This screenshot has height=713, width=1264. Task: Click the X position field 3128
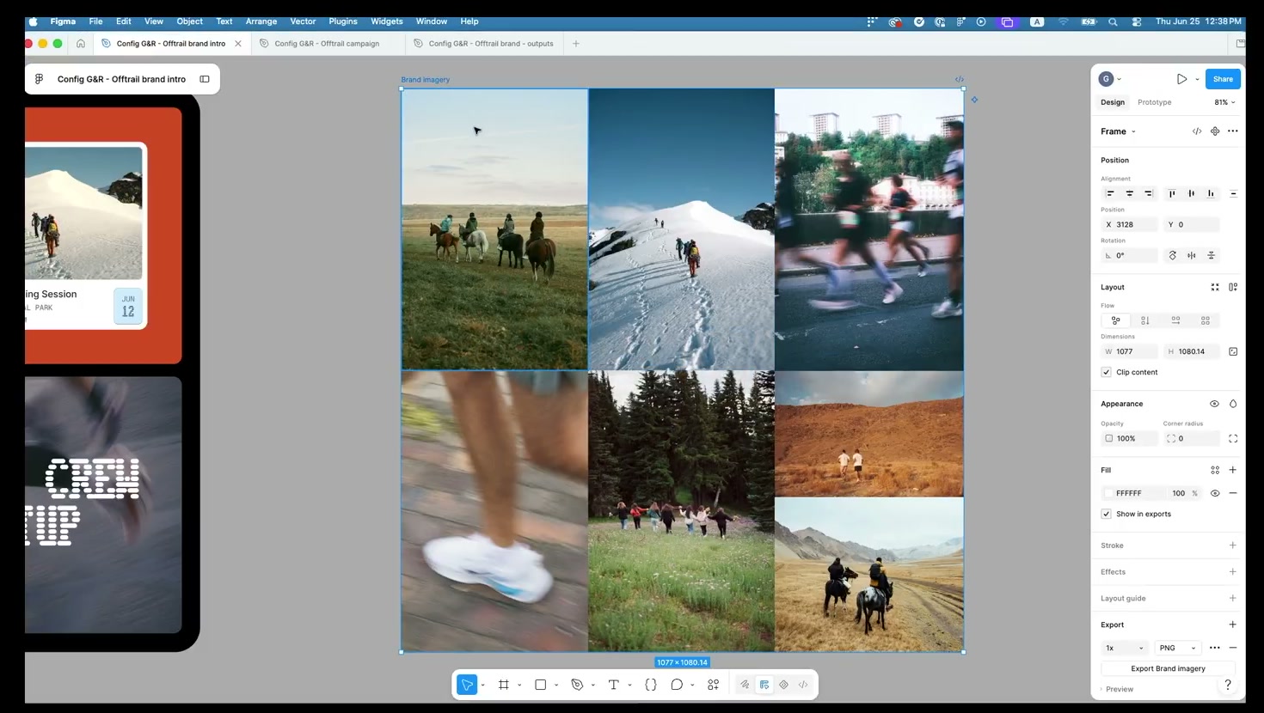coord(1129,224)
